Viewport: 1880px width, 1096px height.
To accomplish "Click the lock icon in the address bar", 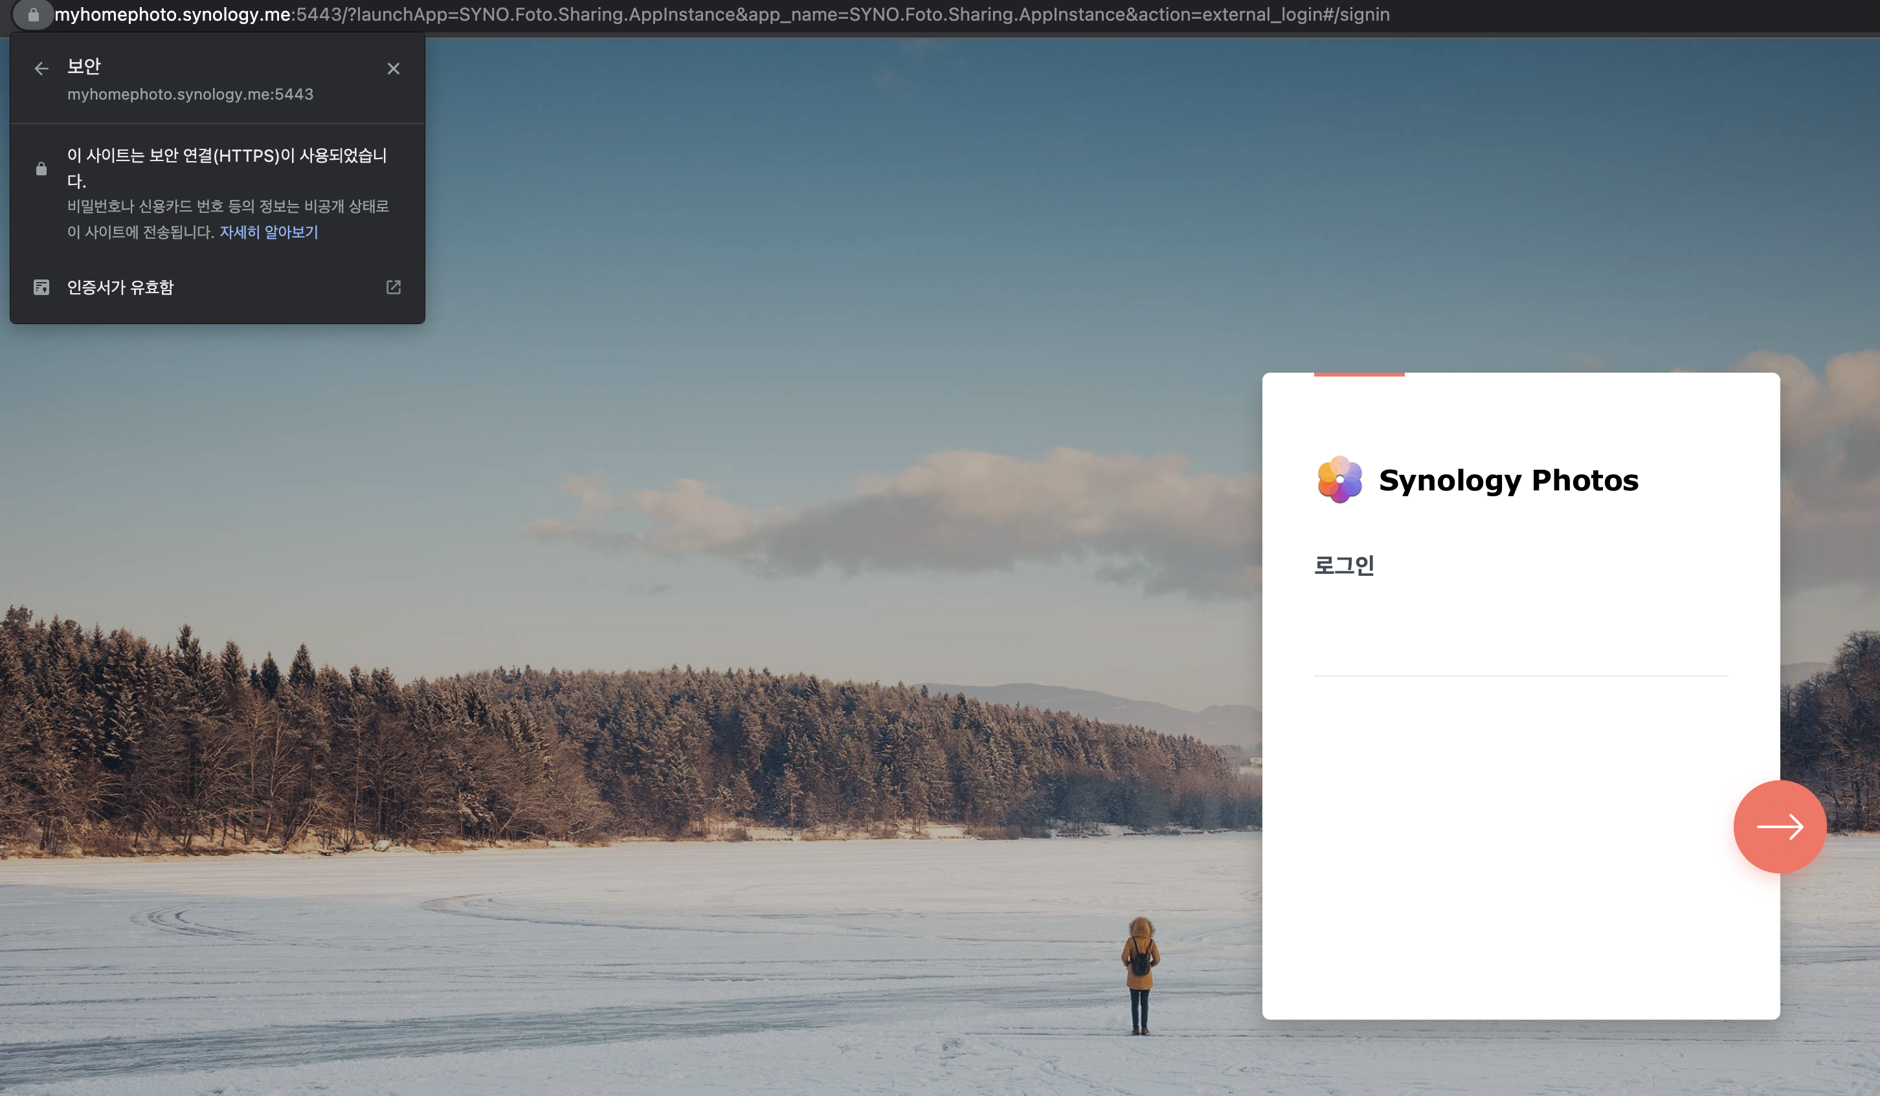I will [33, 14].
